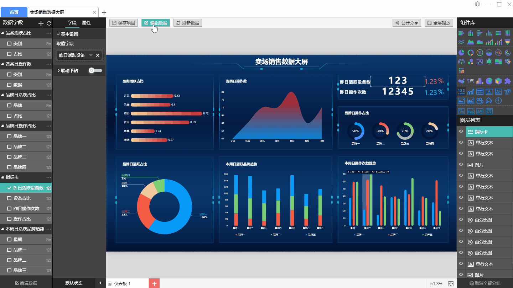Image resolution: width=513 pixels, height=288 pixels.
Task: Add the funnel chart component
Action: pos(508,42)
